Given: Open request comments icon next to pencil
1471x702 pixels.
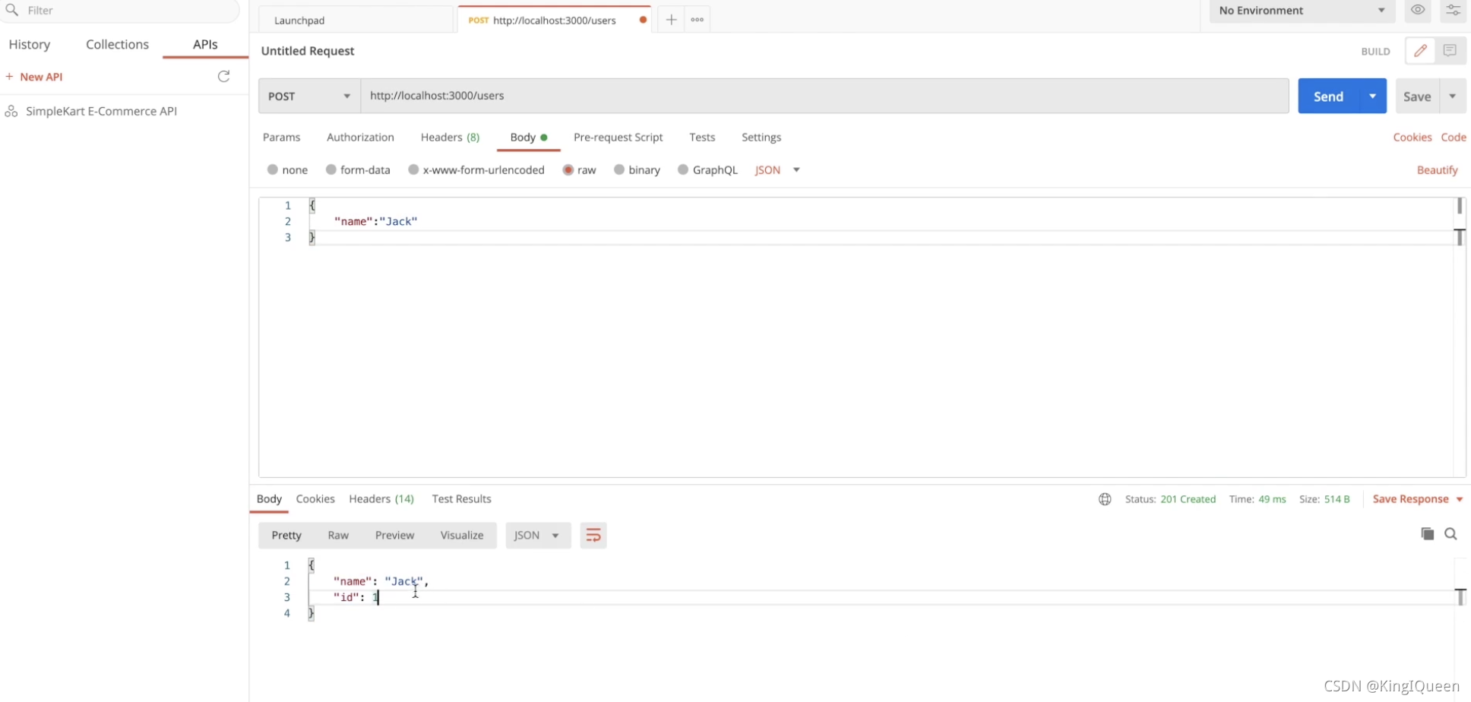Looking at the screenshot, I should pyautogui.click(x=1450, y=50).
